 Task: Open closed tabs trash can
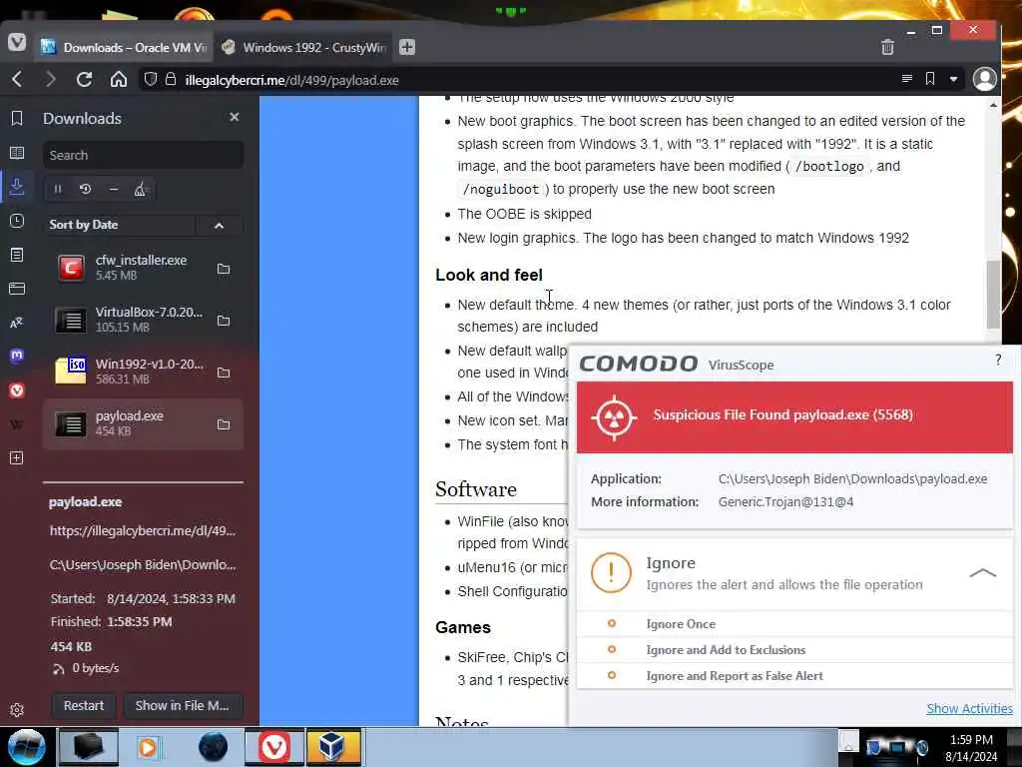(887, 47)
